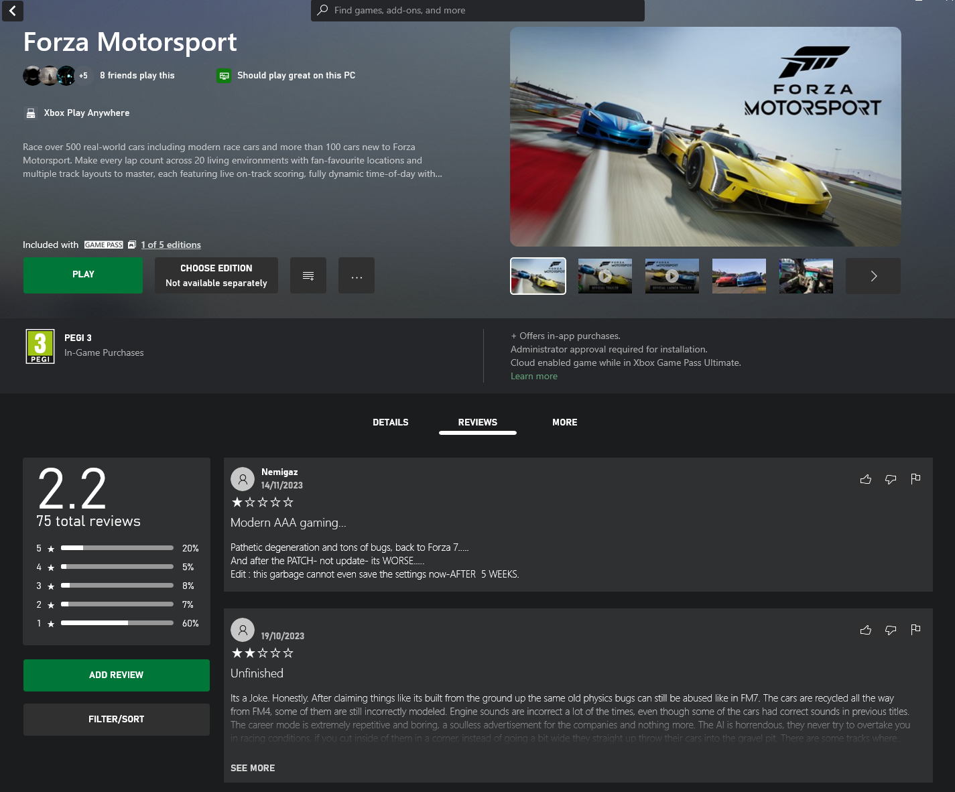Click the PEGI 3 rating badge
Image resolution: width=955 pixels, height=792 pixels.
[x=40, y=346]
